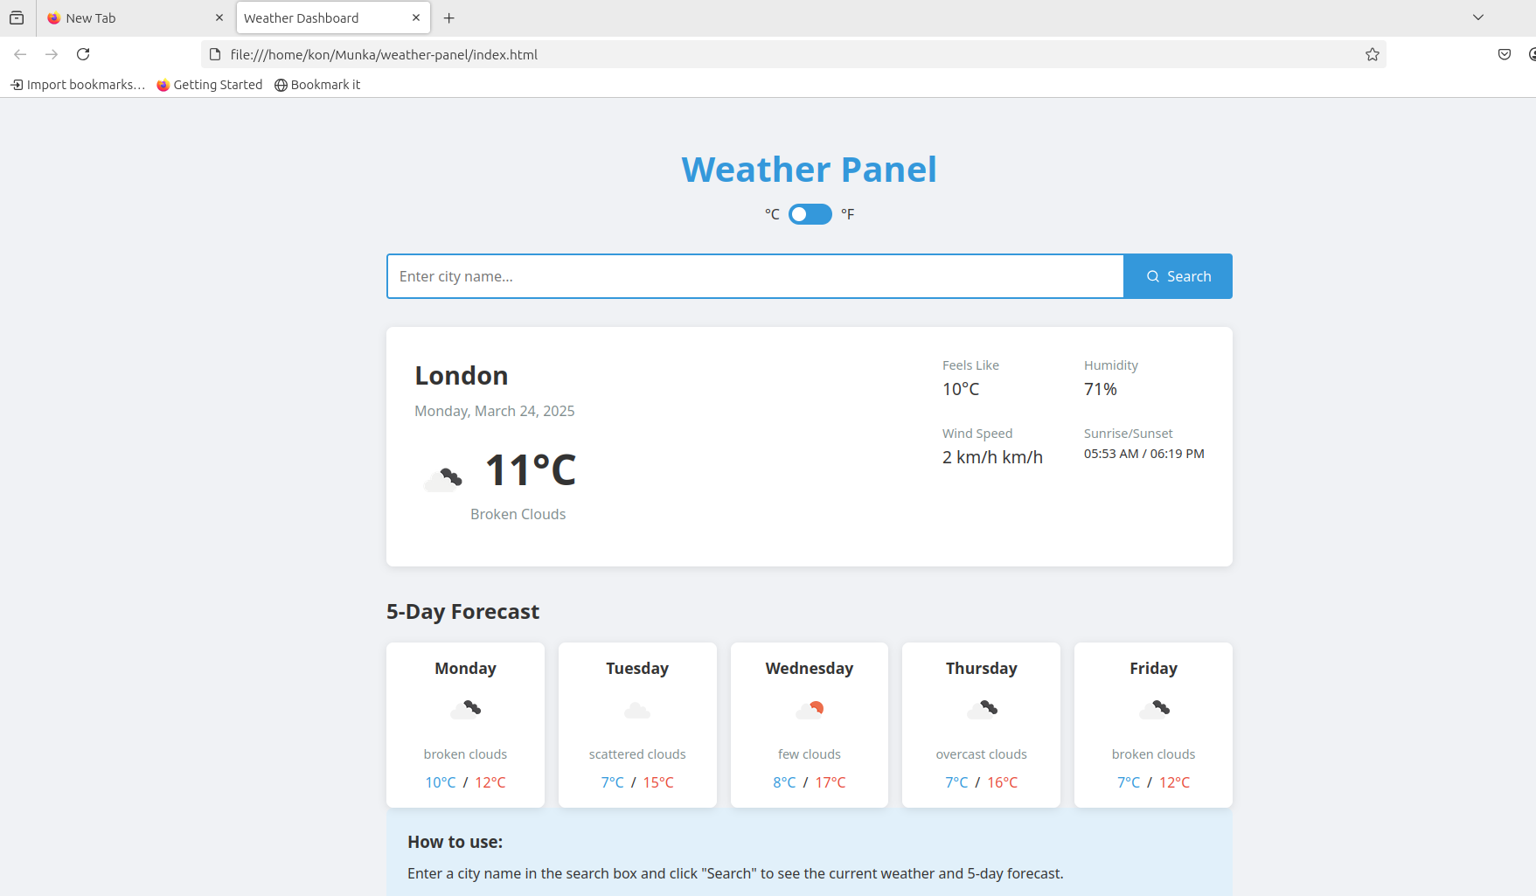Click the overcast clouds description text

pyautogui.click(x=981, y=754)
